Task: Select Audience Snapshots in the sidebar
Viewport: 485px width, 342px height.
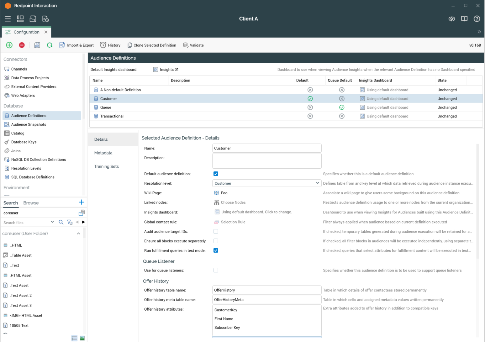Action: tap(29, 124)
